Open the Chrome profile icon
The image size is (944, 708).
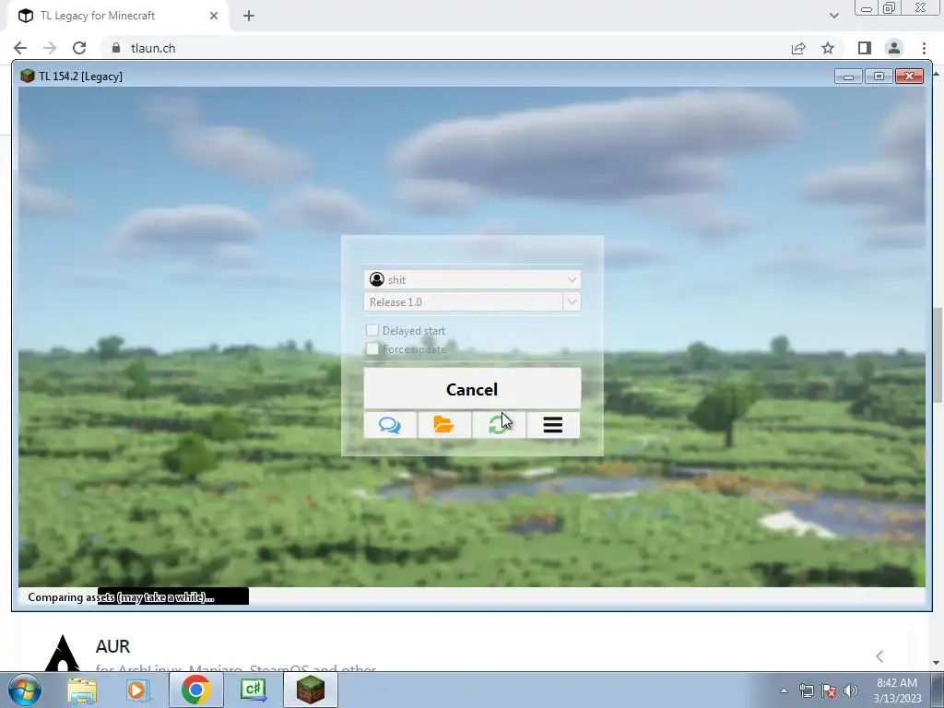pyautogui.click(x=894, y=48)
